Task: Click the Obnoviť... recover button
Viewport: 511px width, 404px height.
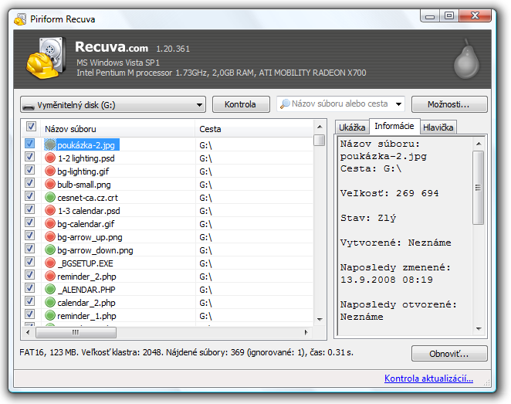Action: click(449, 354)
